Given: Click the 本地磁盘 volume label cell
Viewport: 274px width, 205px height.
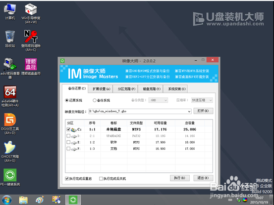Looking at the screenshot, I should tap(113, 129).
